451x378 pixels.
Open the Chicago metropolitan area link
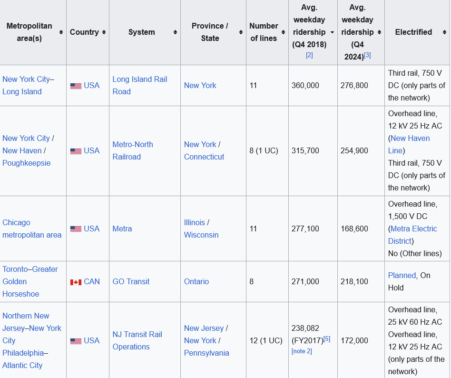(x=31, y=229)
